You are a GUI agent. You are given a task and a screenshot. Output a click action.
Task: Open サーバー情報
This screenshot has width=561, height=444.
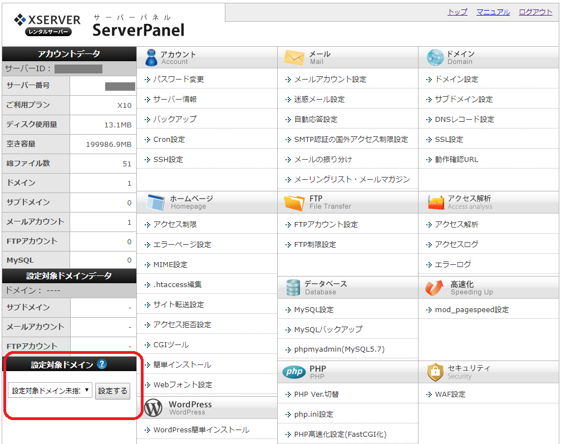(175, 99)
